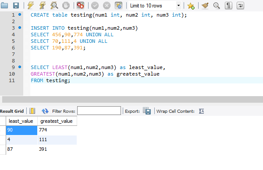Execute the query with lightning bolt icon

coord(31,6)
